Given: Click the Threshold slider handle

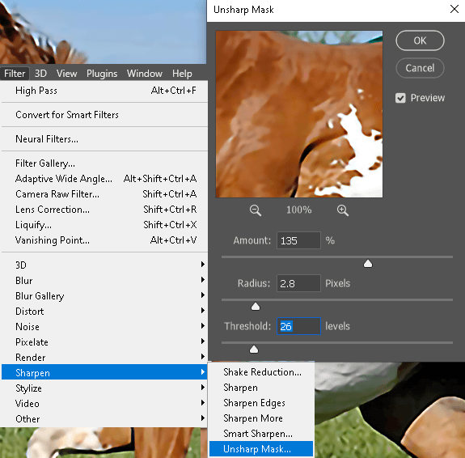Looking at the screenshot, I should click(254, 350).
